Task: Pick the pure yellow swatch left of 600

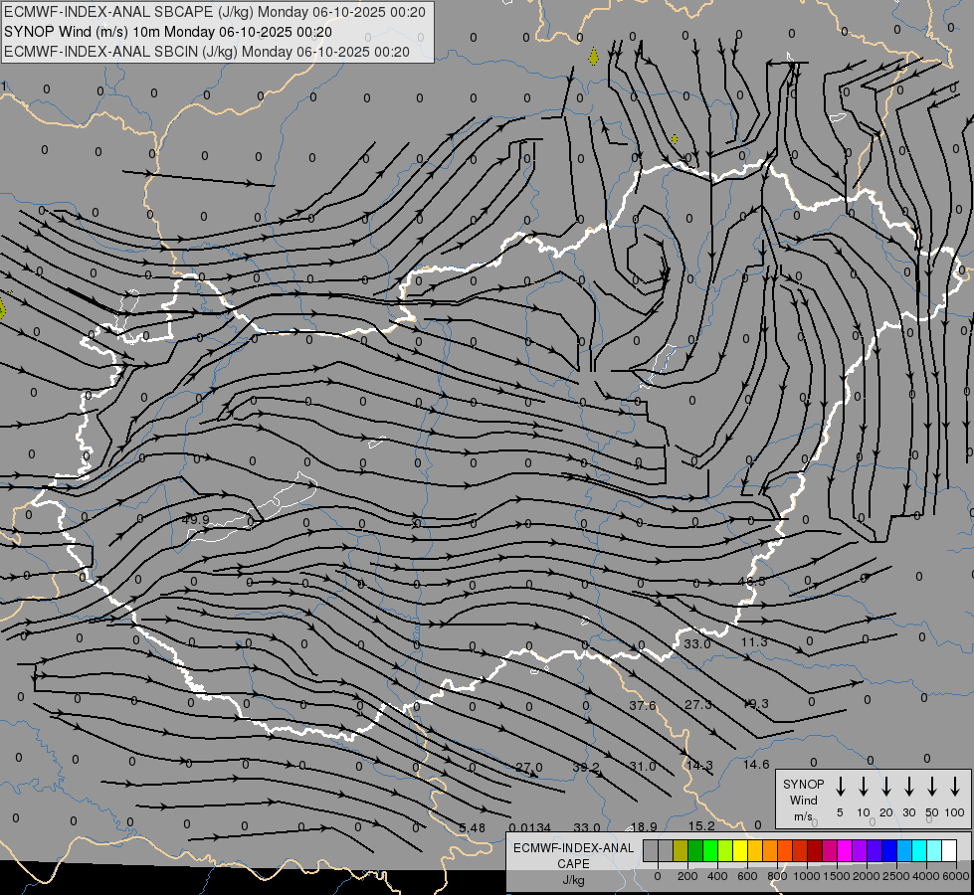Action: click(740, 850)
